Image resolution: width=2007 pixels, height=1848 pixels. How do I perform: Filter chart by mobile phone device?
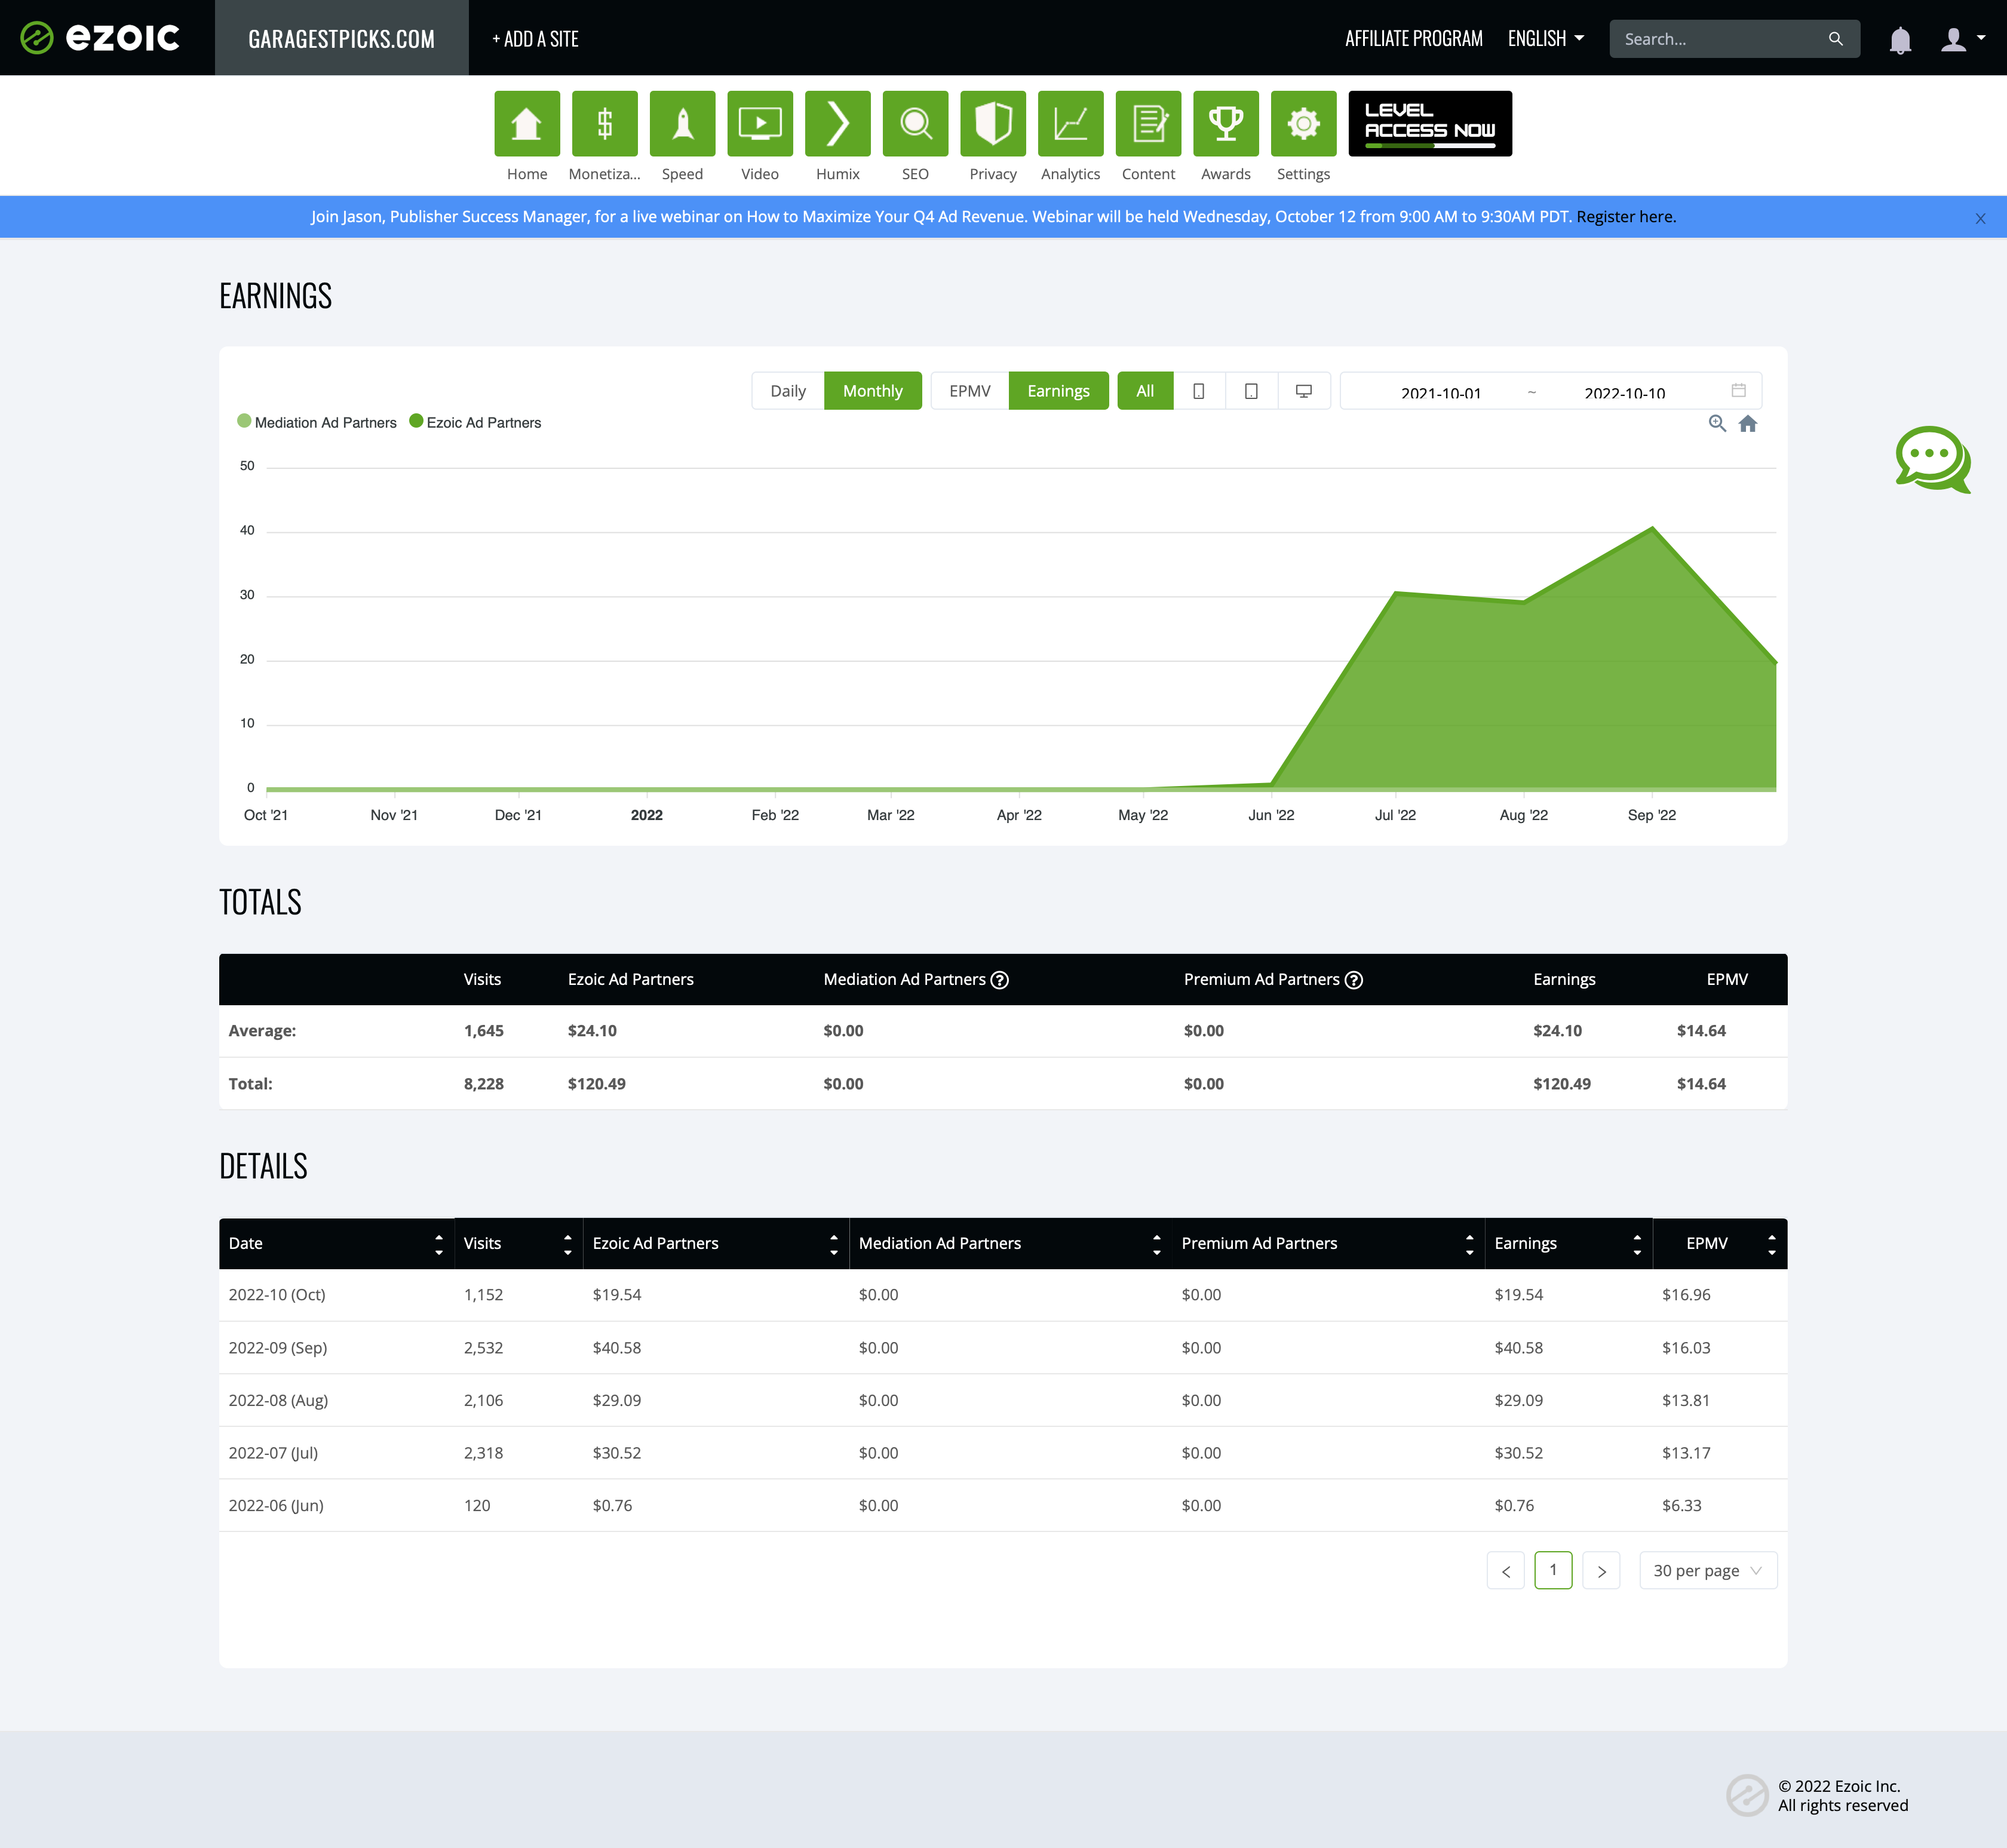(x=1198, y=391)
